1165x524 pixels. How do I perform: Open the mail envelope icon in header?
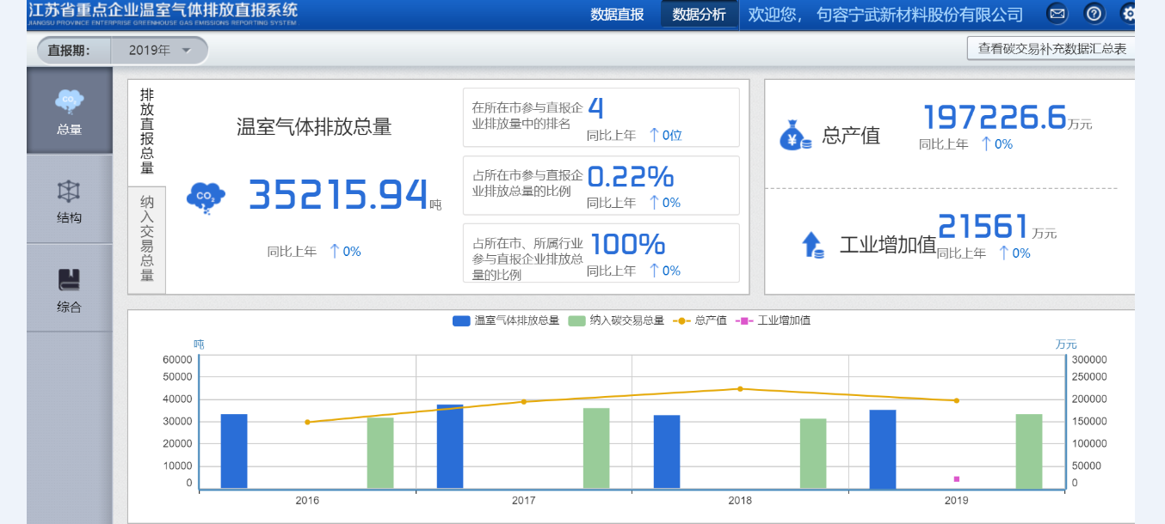[1057, 14]
